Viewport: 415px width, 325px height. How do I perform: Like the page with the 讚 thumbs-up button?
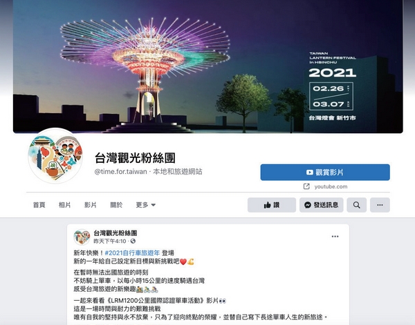click(272, 205)
